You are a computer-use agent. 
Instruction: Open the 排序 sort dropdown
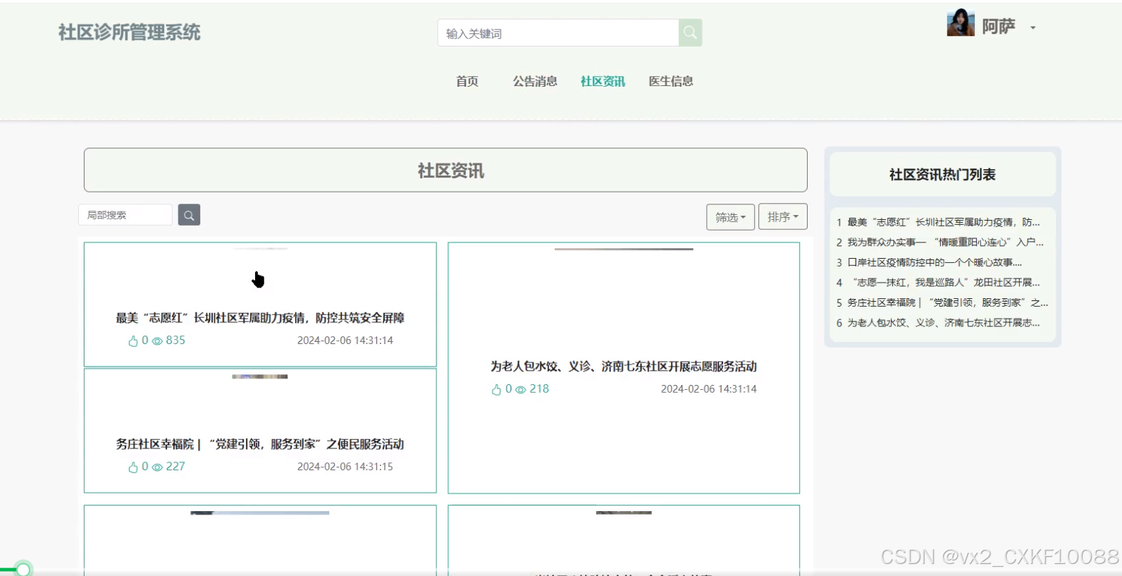point(782,216)
